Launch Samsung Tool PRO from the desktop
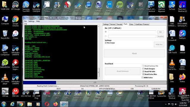 point(26,7)
